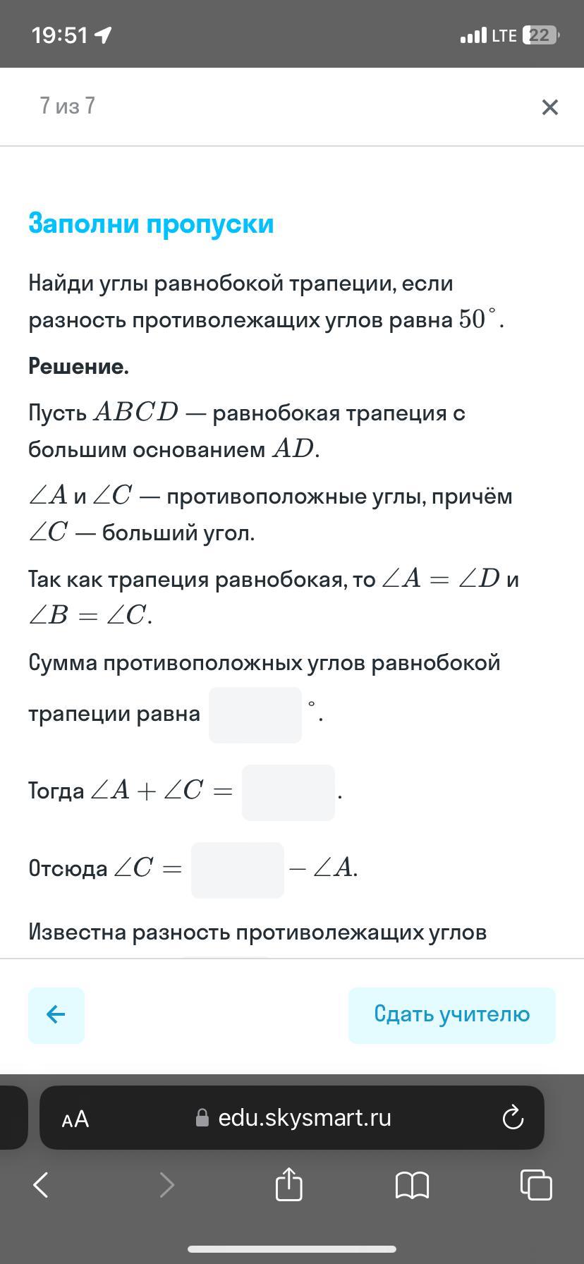
Task: Click the sum of opposite angles input field
Action: (x=255, y=715)
